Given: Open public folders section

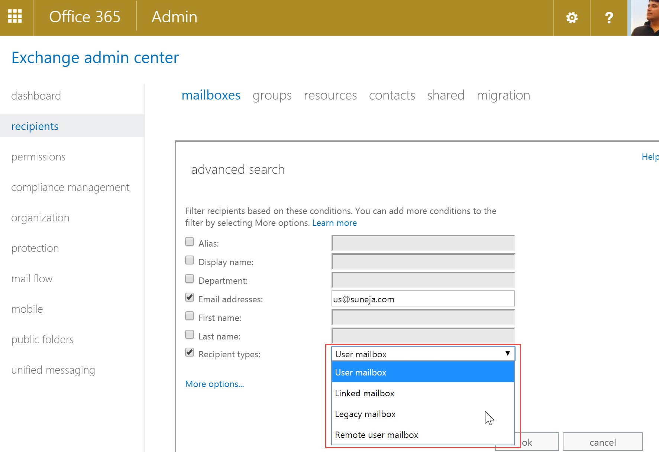Looking at the screenshot, I should click(42, 339).
